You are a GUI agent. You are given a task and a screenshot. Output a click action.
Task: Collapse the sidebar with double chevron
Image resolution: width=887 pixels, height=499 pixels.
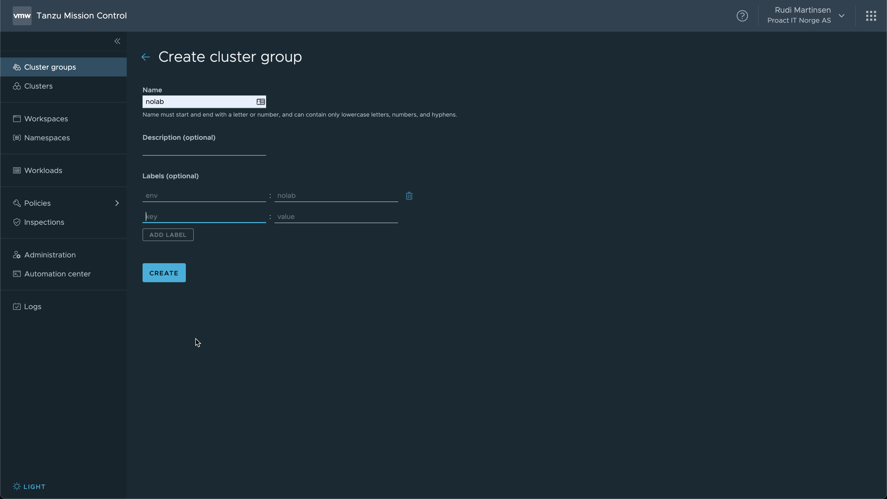(117, 41)
